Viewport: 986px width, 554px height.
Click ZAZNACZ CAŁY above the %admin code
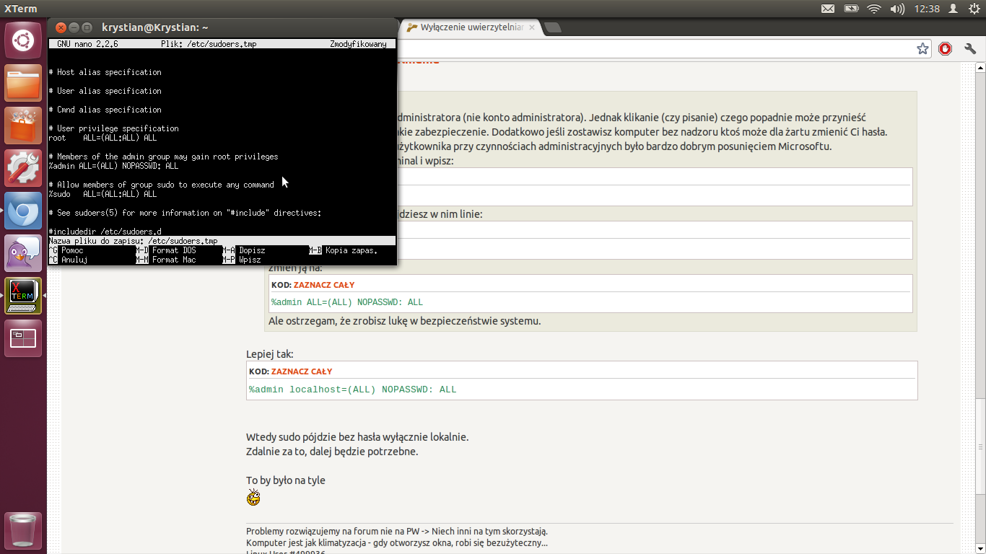point(323,284)
